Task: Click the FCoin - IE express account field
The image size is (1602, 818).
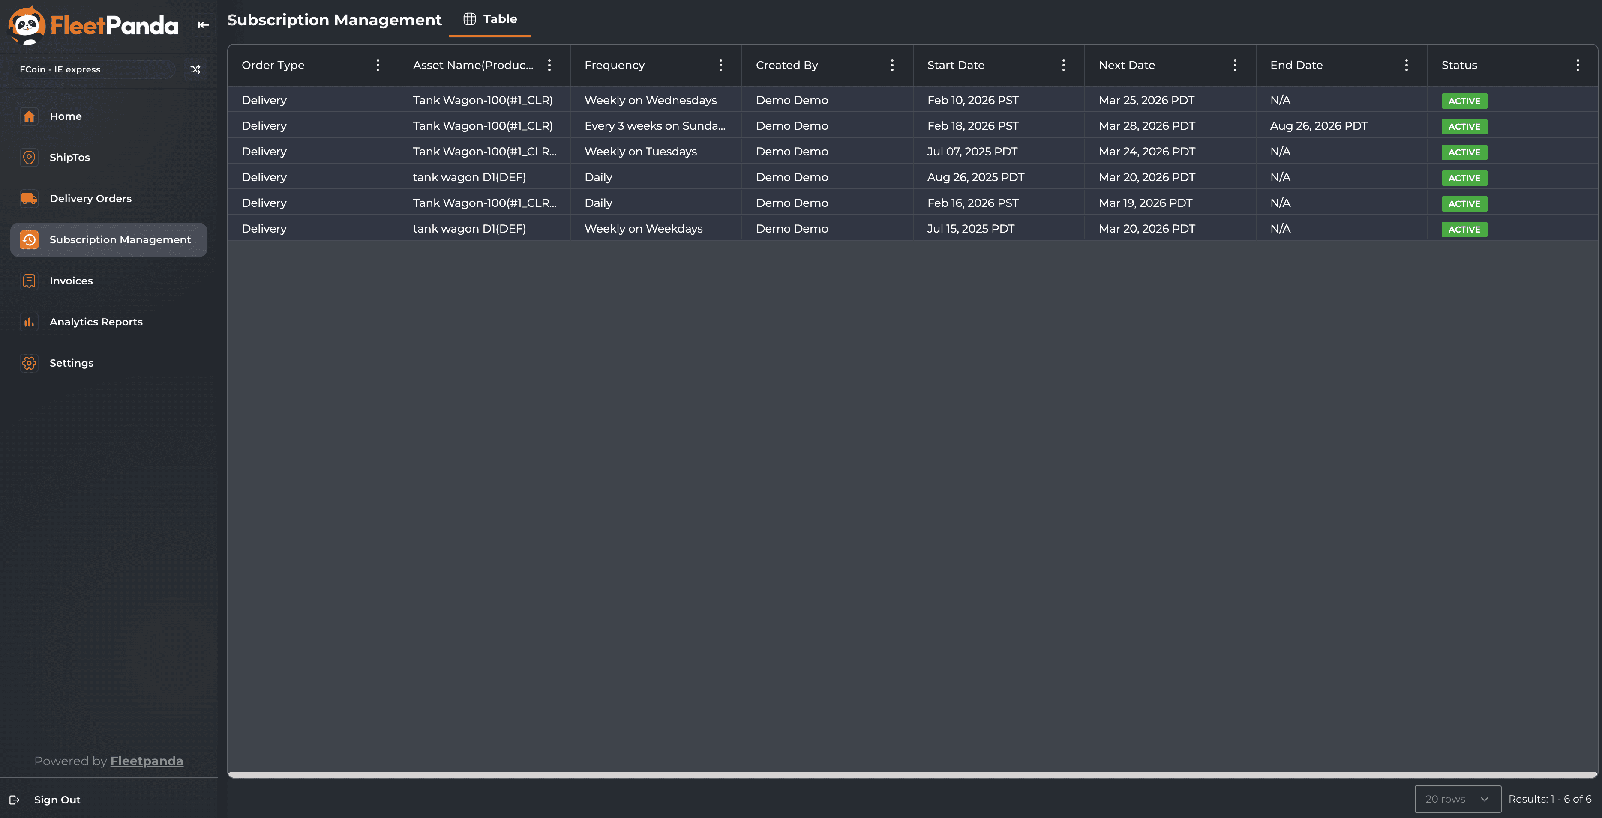Action: tap(93, 69)
